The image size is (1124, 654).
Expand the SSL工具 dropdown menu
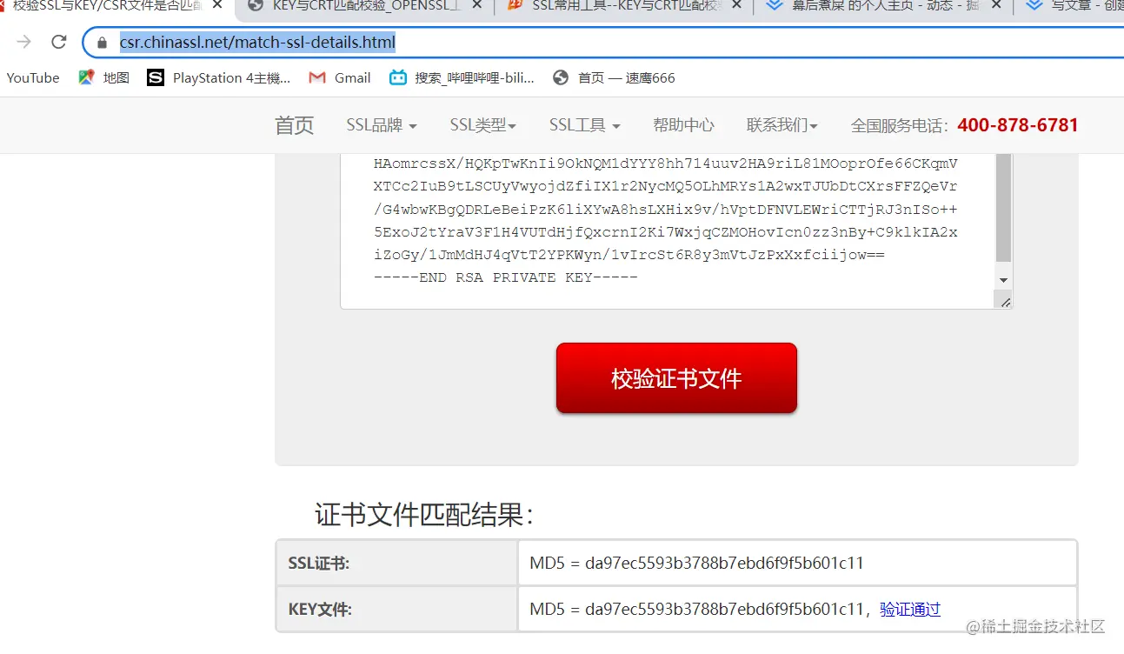584,125
